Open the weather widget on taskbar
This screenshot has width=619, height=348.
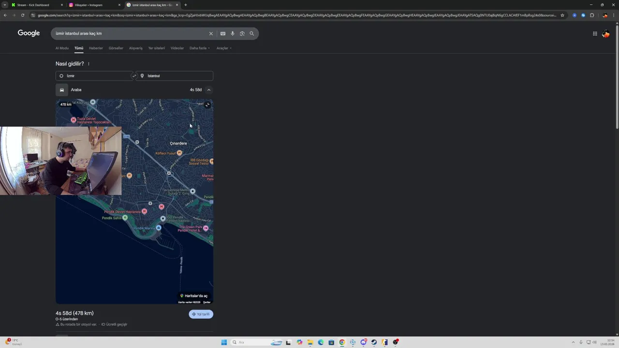click(14, 342)
